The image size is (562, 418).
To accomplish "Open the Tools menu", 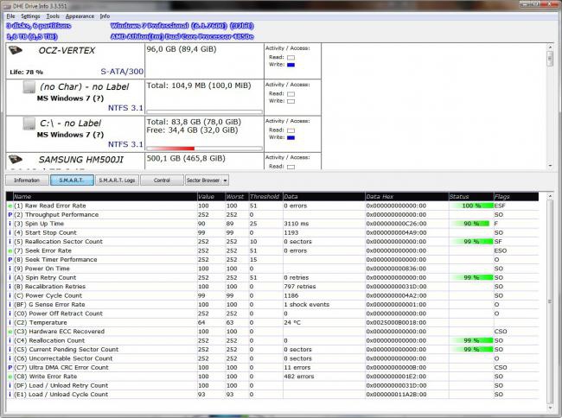I will pyautogui.click(x=53, y=16).
